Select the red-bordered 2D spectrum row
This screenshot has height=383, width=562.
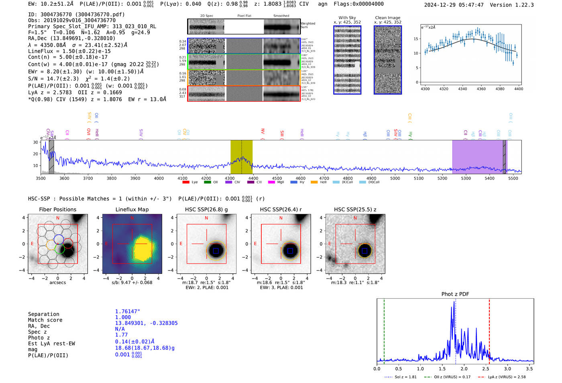[244, 94]
